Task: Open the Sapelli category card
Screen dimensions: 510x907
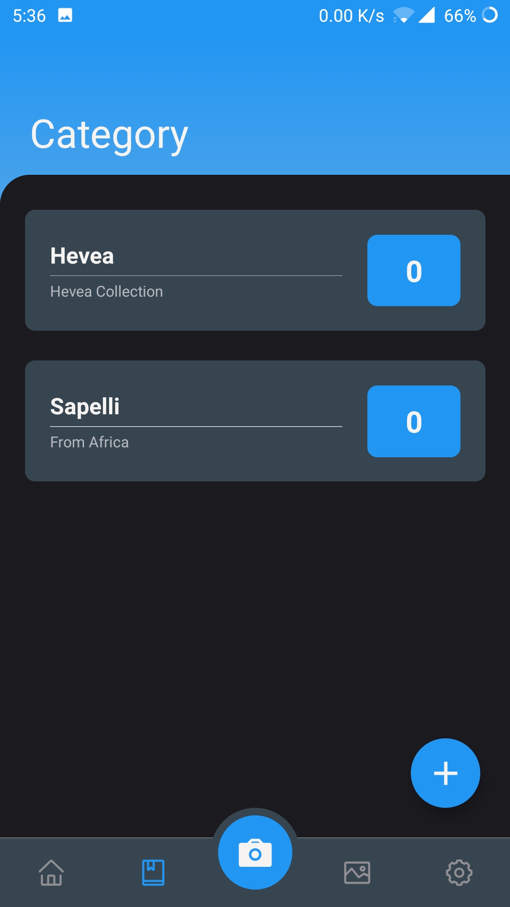Action: [x=255, y=421]
